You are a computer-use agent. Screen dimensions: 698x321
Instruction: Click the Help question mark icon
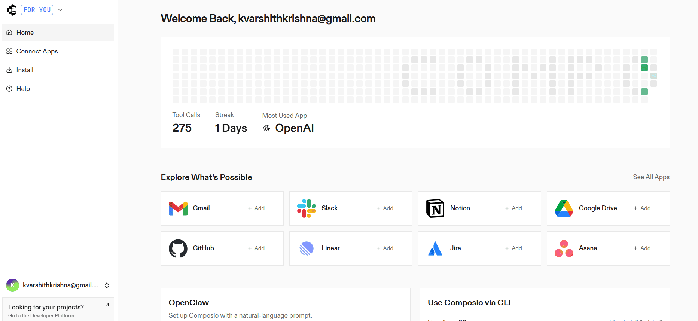9,89
